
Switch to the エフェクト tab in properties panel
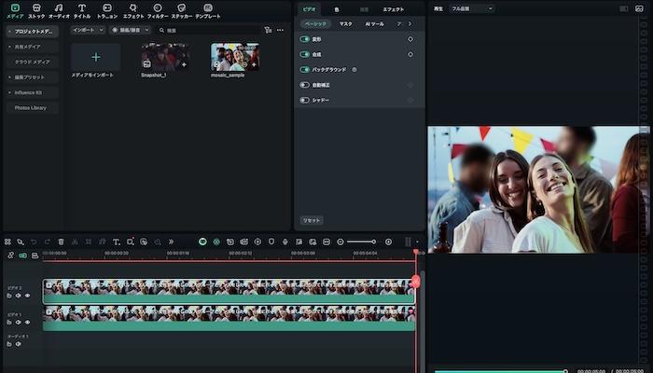394,8
